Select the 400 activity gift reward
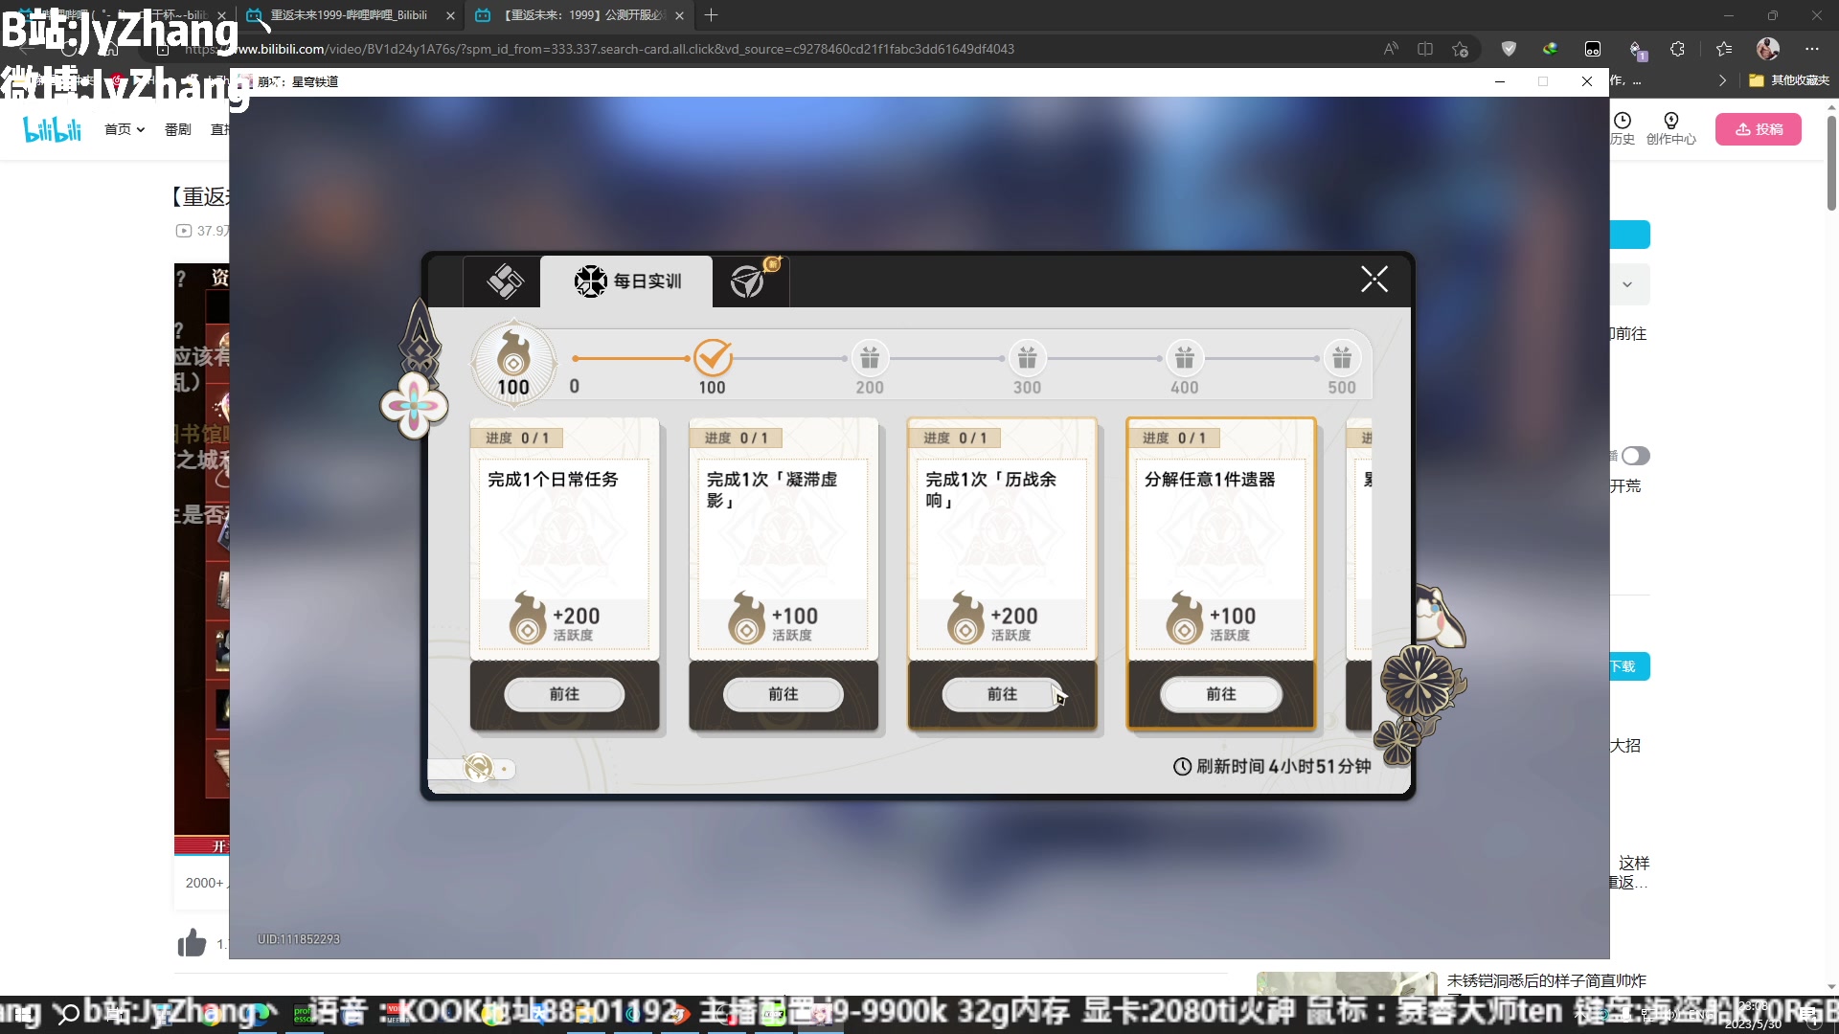Image resolution: width=1839 pixels, height=1034 pixels. (x=1185, y=358)
